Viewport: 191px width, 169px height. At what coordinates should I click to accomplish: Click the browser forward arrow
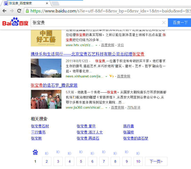pyautogui.click(x=12, y=11)
